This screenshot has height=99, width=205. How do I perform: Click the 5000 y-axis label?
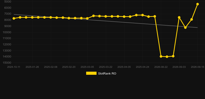[8, 2]
